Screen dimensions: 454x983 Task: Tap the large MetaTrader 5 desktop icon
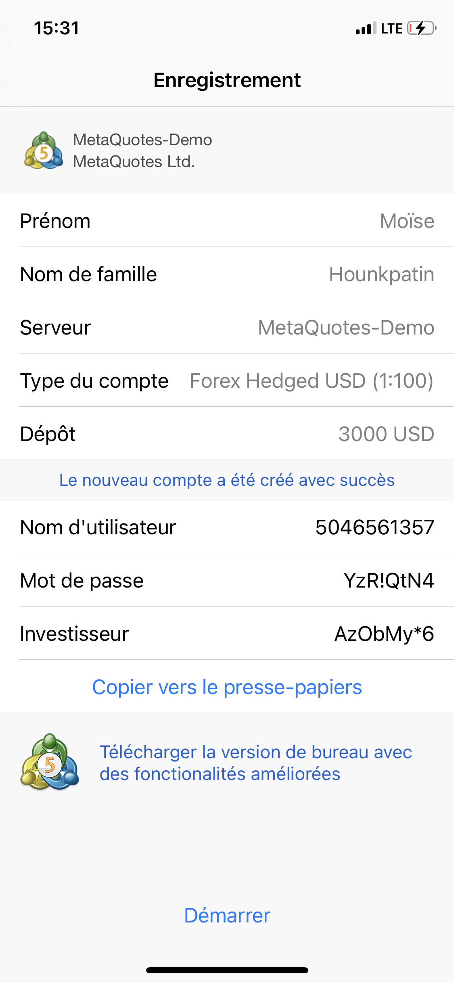point(50,762)
